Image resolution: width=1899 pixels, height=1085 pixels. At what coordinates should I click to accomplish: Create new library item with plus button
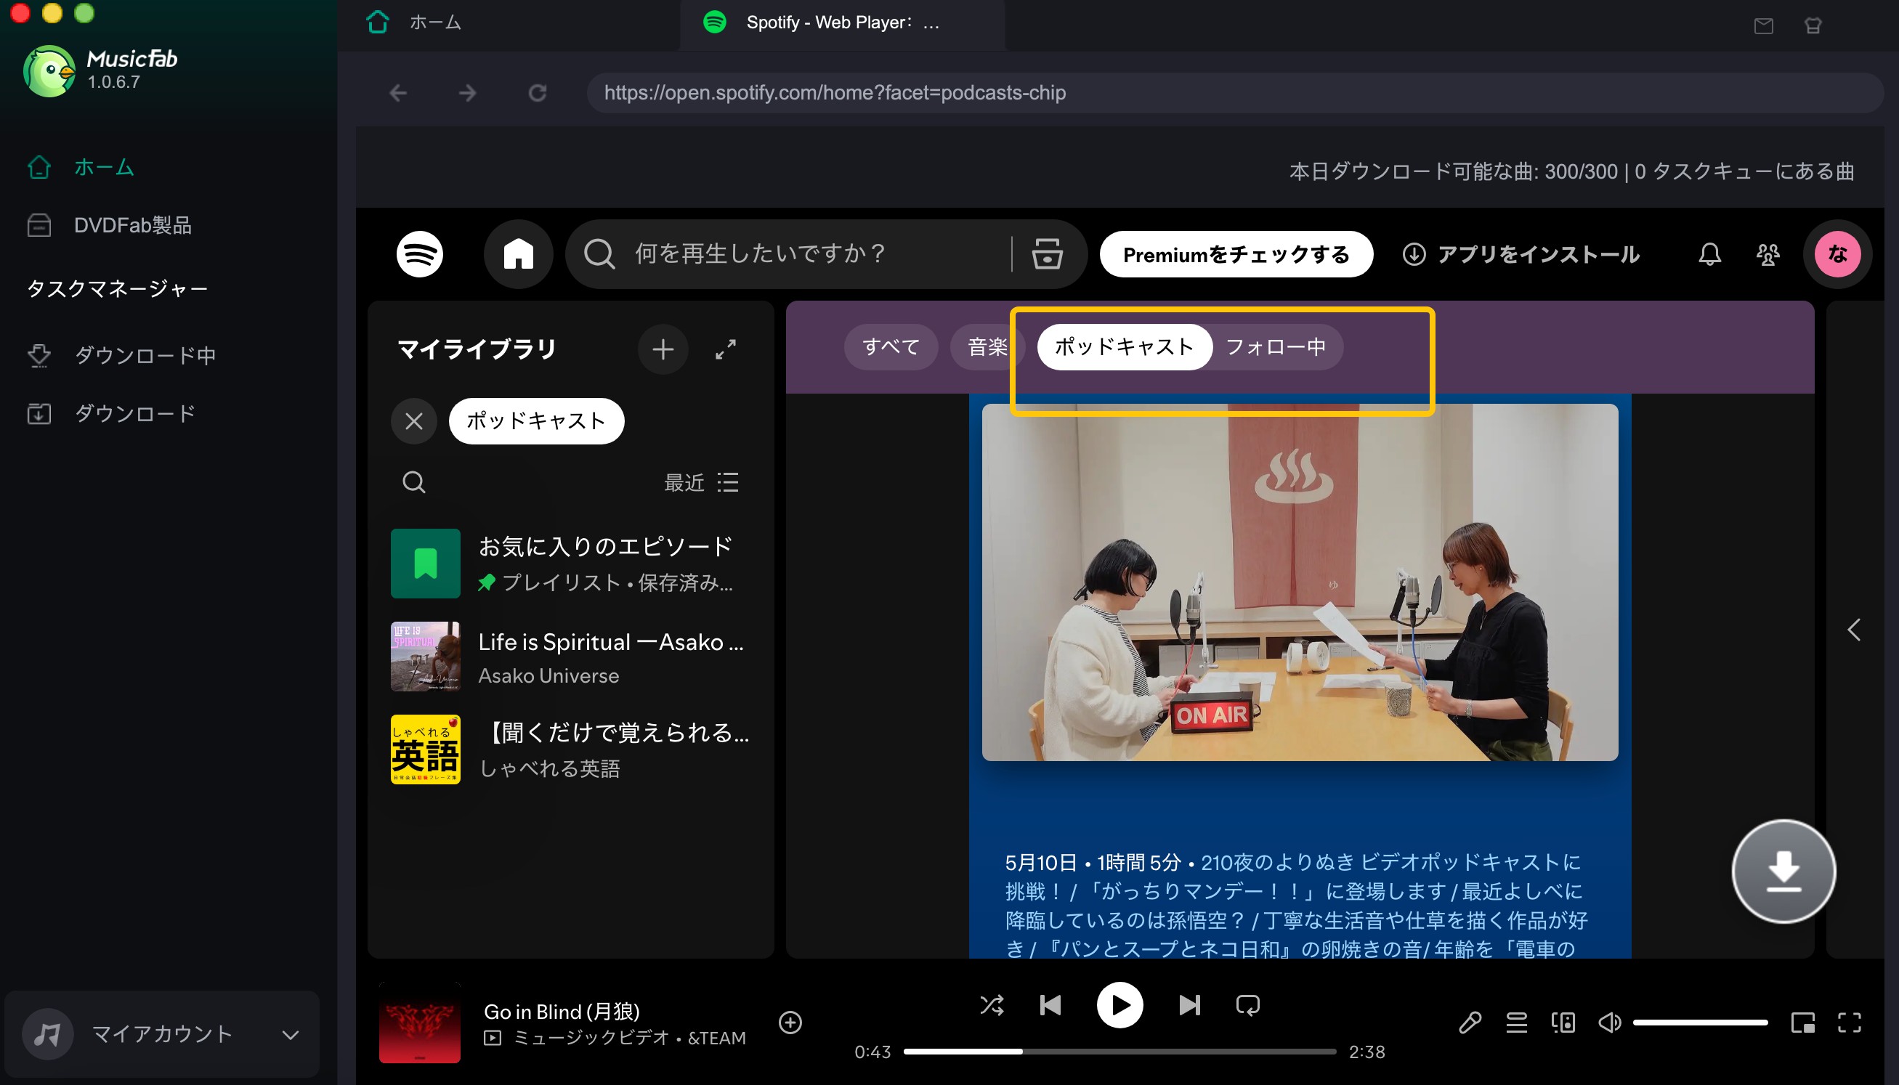pos(663,349)
